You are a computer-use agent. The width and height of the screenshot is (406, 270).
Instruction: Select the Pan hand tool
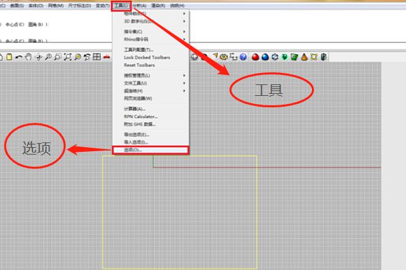[x=28, y=57]
